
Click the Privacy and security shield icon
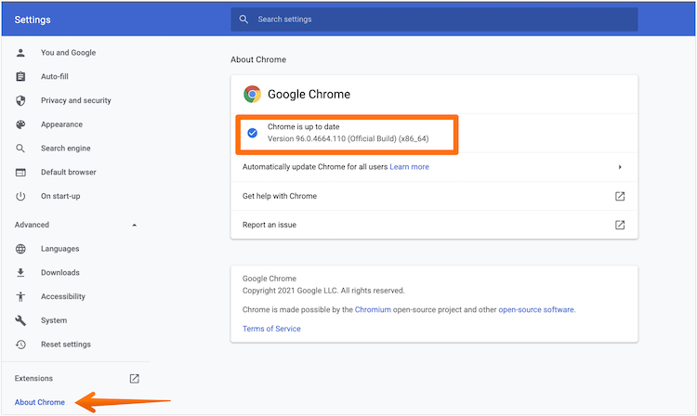(20, 100)
